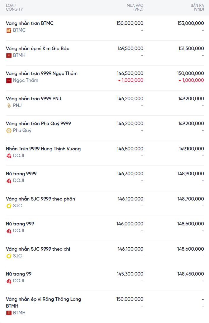
Task: Click the BTMC company logo icon
Action: click(9, 30)
